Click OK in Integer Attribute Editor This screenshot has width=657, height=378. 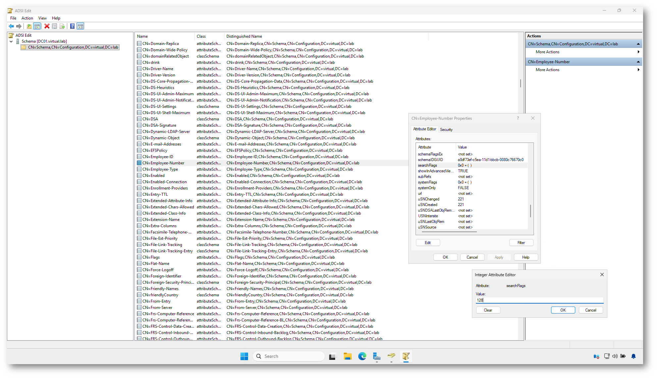[563, 310]
